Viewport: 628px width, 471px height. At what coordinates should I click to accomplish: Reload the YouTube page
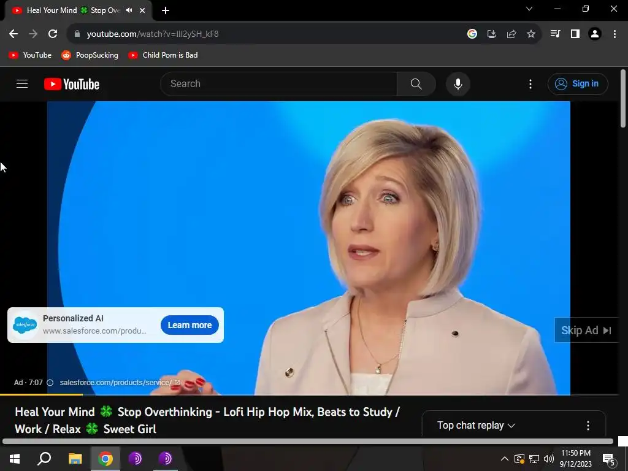(53, 34)
